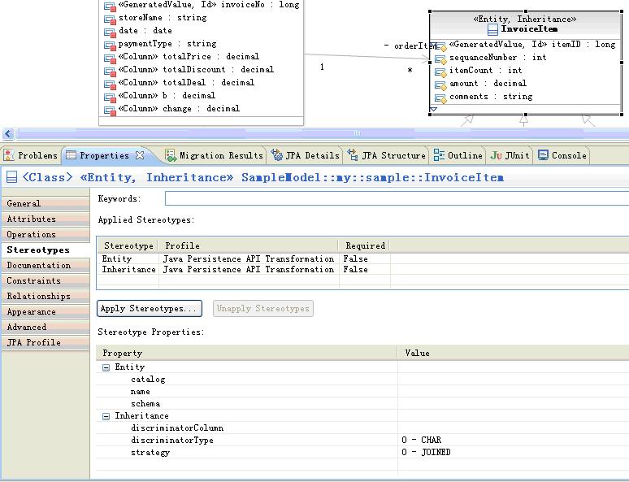Click the storeName attribute icon
The height and width of the screenshot is (482, 629).
pyautogui.click(x=110, y=20)
